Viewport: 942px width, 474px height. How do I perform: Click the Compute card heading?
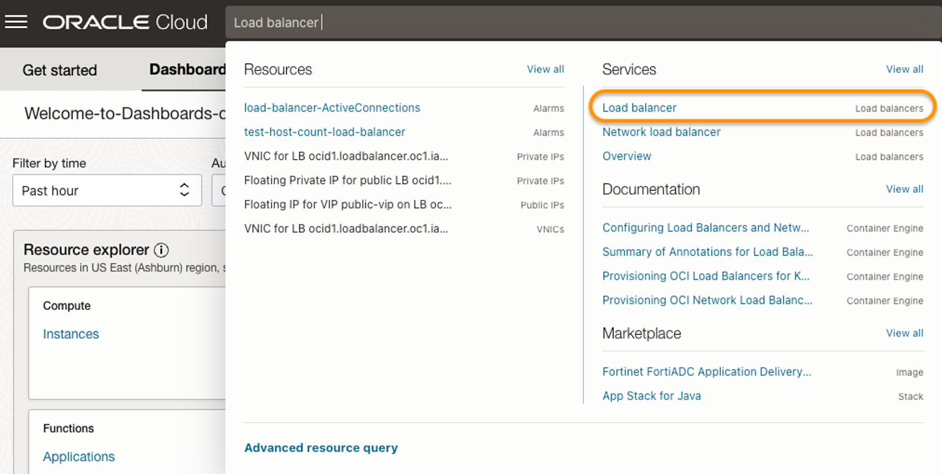(67, 306)
